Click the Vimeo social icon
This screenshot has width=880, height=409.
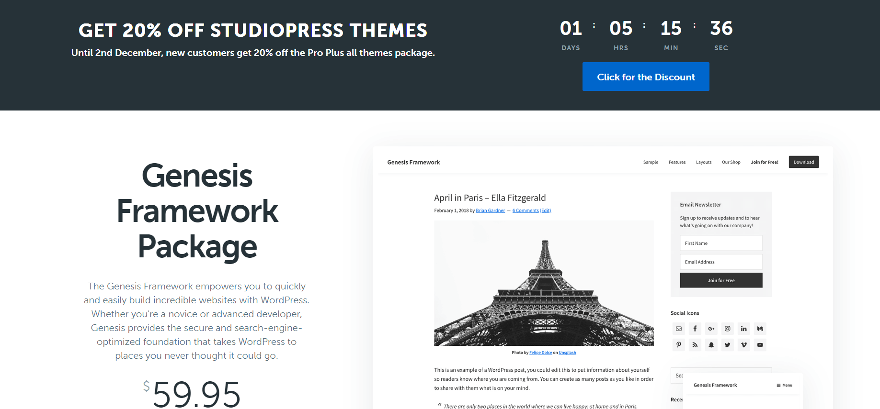(744, 345)
